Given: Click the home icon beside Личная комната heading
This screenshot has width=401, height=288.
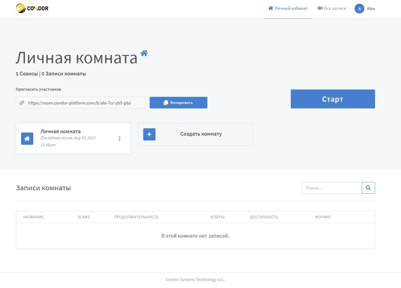Looking at the screenshot, I should 144,53.
